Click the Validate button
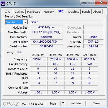The width and height of the screenshot is (108, 108). pos(76,103)
